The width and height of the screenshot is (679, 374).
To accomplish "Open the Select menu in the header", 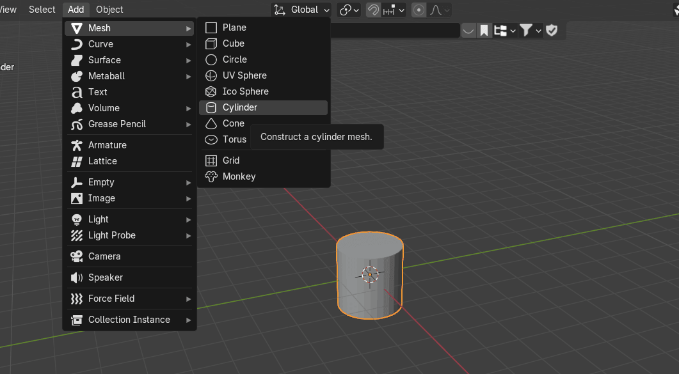I will pyautogui.click(x=42, y=10).
